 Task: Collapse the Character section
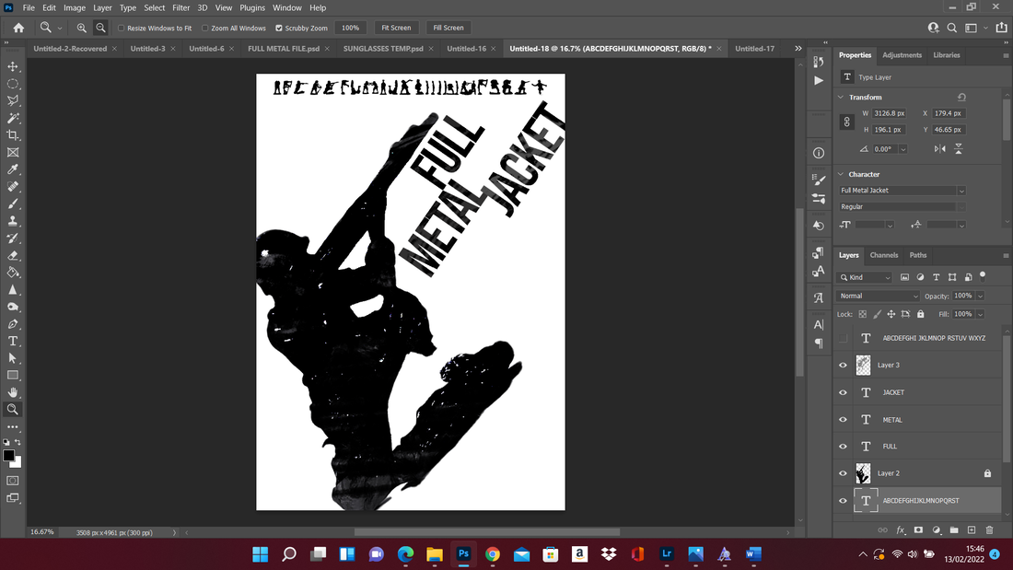[x=841, y=174]
